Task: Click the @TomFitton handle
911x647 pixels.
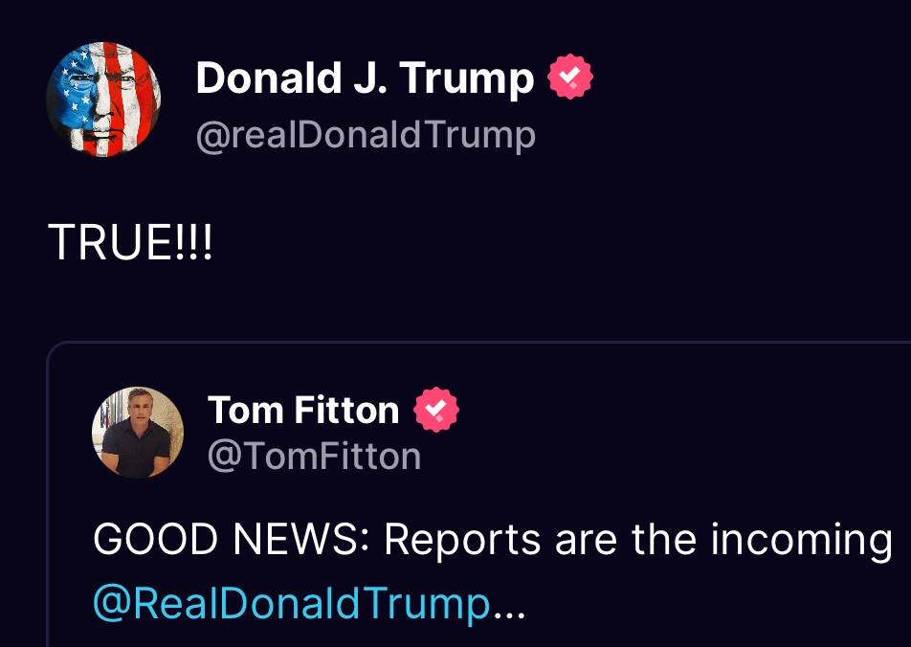Action: (314, 456)
